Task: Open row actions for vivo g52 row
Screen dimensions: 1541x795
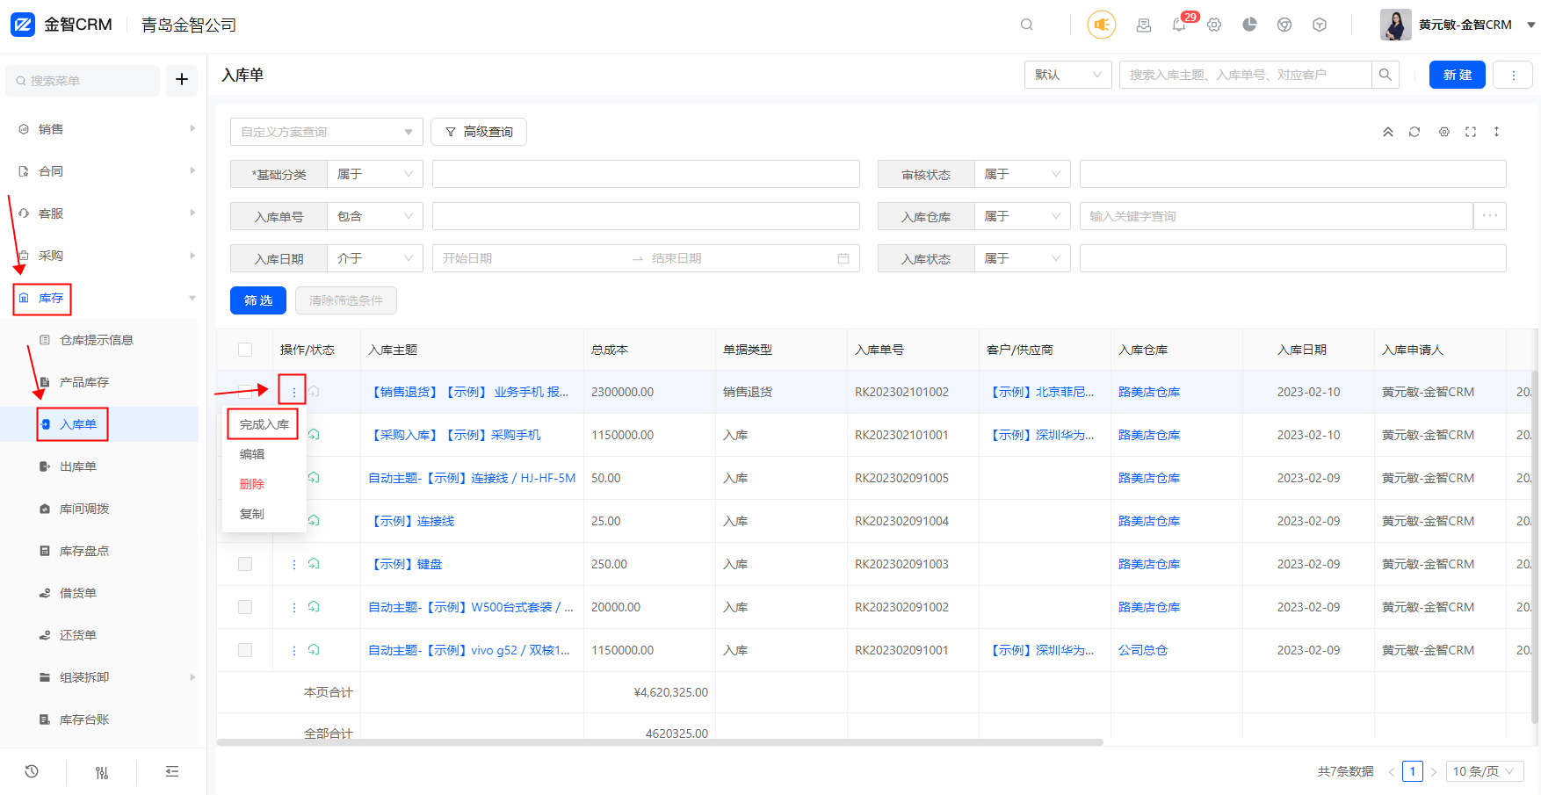Action: click(293, 650)
